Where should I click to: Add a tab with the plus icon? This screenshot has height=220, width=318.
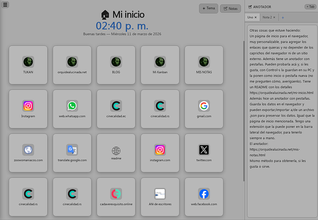[x=283, y=18]
